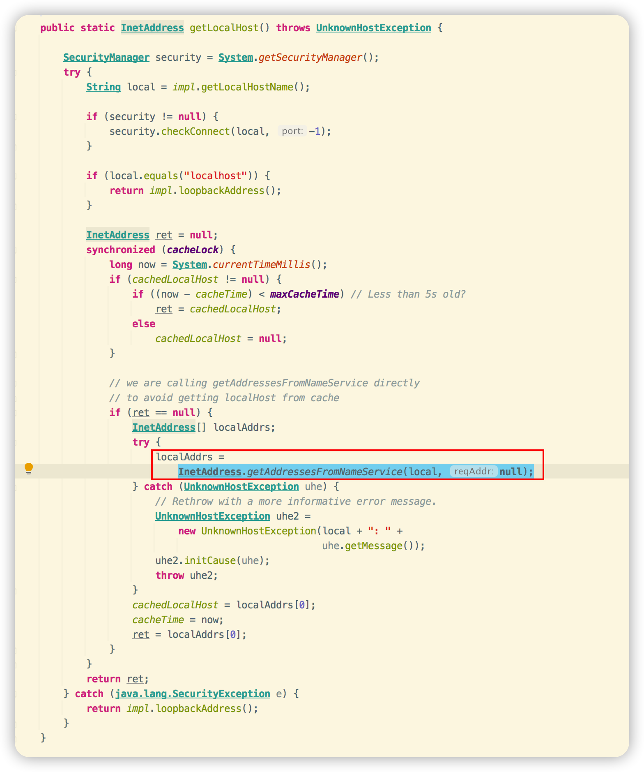Click the maxCacheTime constant

click(x=304, y=294)
